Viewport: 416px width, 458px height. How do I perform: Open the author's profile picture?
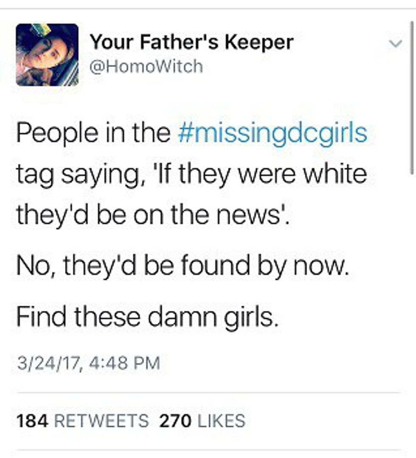(x=47, y=55)
